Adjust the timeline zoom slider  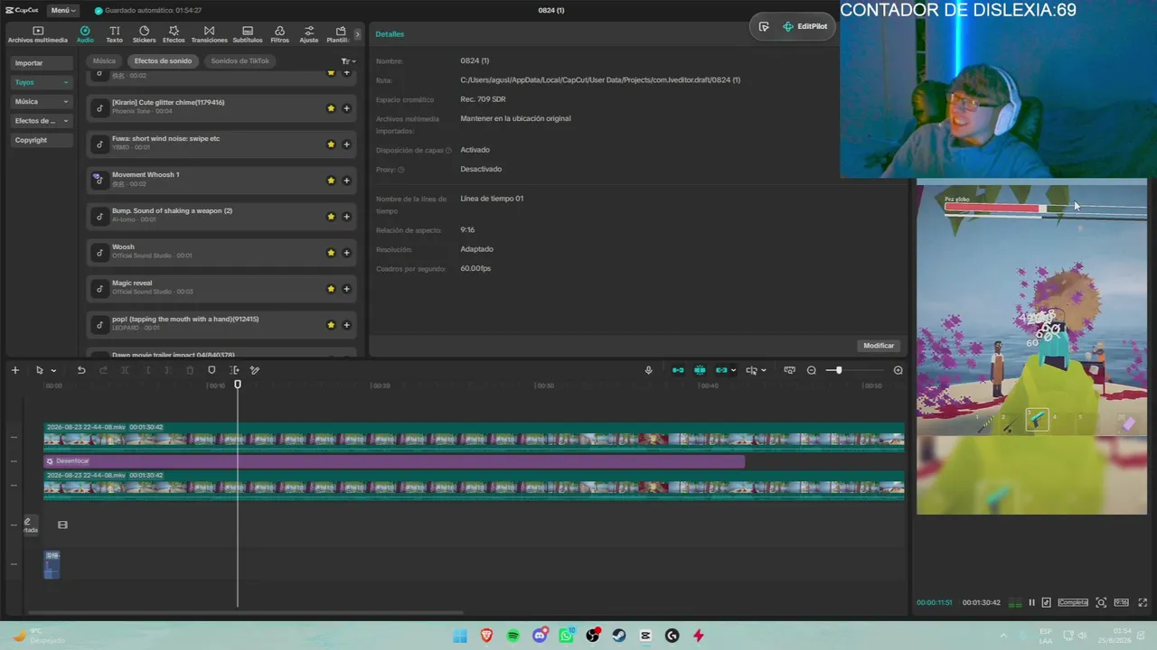coord(839,370)
